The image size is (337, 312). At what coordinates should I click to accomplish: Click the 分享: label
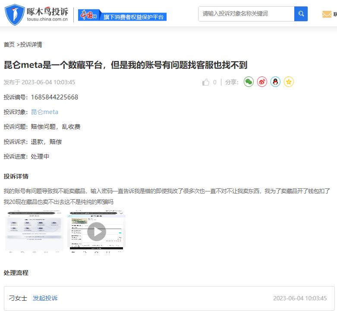tap(232, 82)
